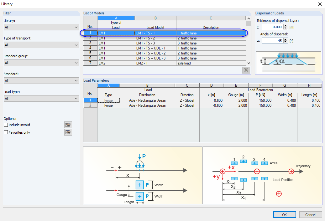Click Gauge value 2.000 in row 2

(x=236, y=105)
